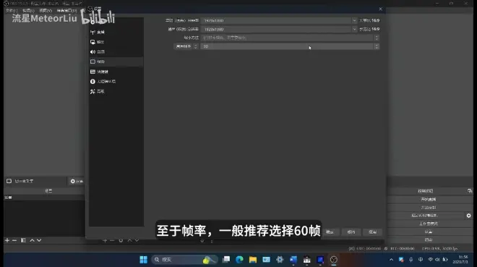Click the keyboard icon beside Hotkeys

point(93,72)
